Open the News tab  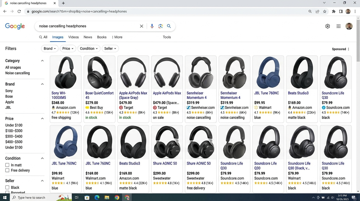pos(88,37)
